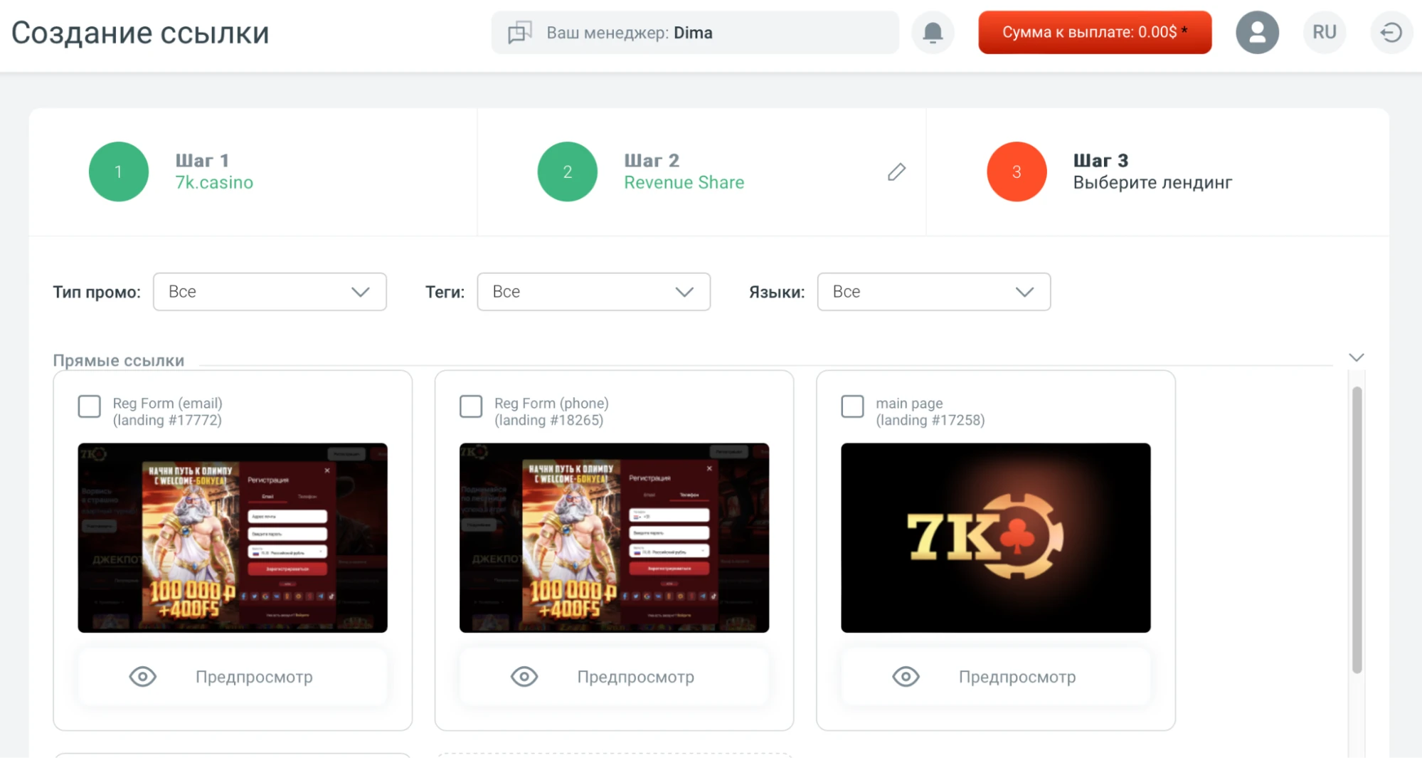Collapse the Прямые ссылки section chevron
Viewport: 1422px width, 758px height.
click(x=1356, y=357)
